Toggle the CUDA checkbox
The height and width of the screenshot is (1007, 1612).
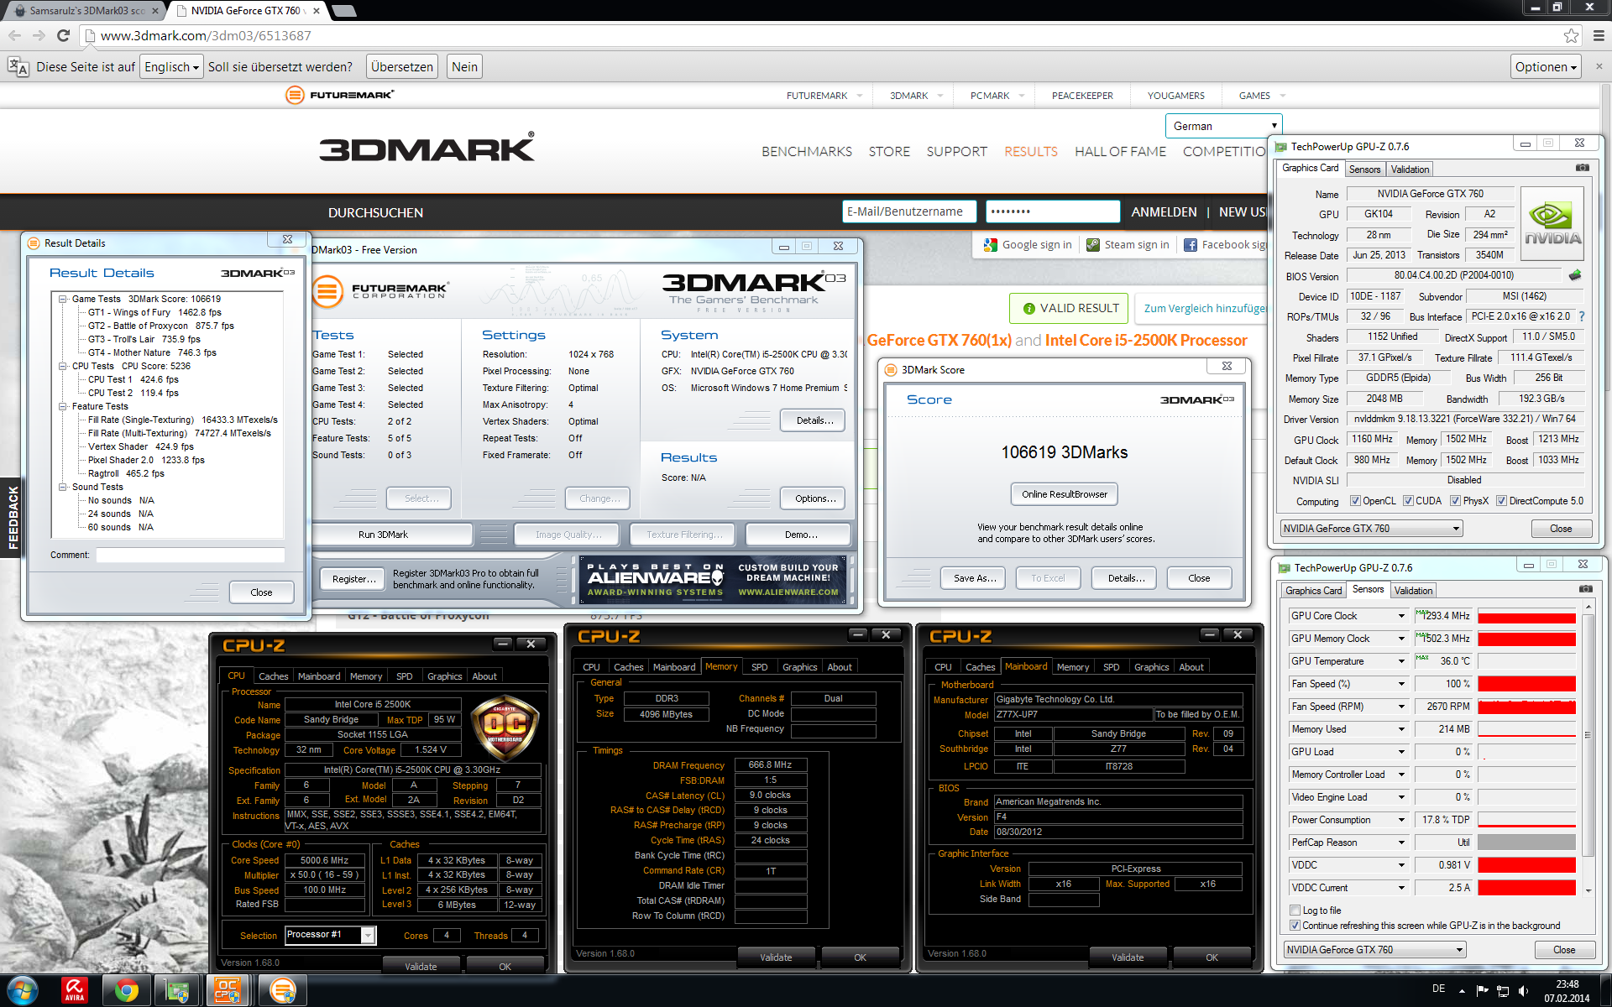click(x=1408, y=501)
